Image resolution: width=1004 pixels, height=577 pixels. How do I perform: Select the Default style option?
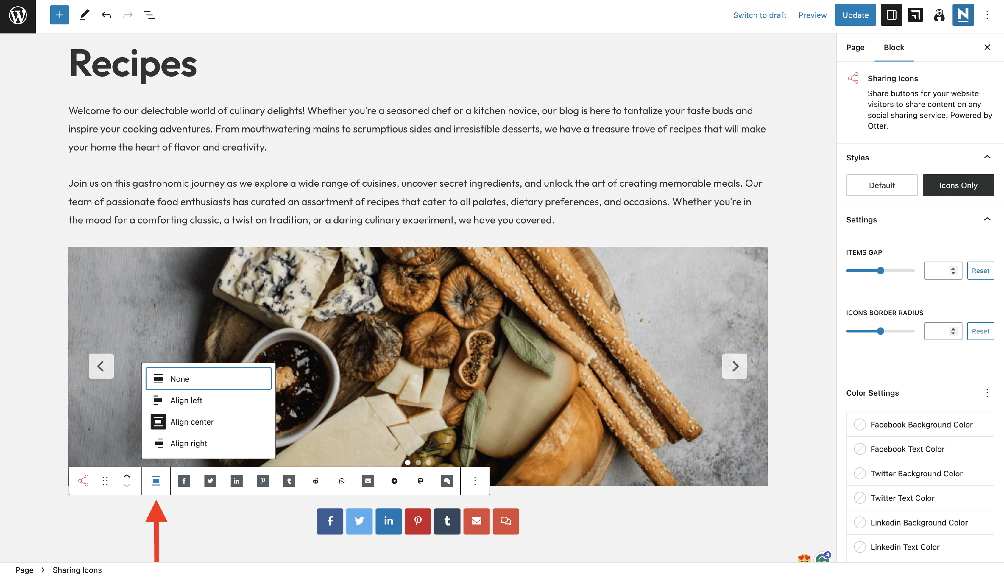click(x=882, y=185)
